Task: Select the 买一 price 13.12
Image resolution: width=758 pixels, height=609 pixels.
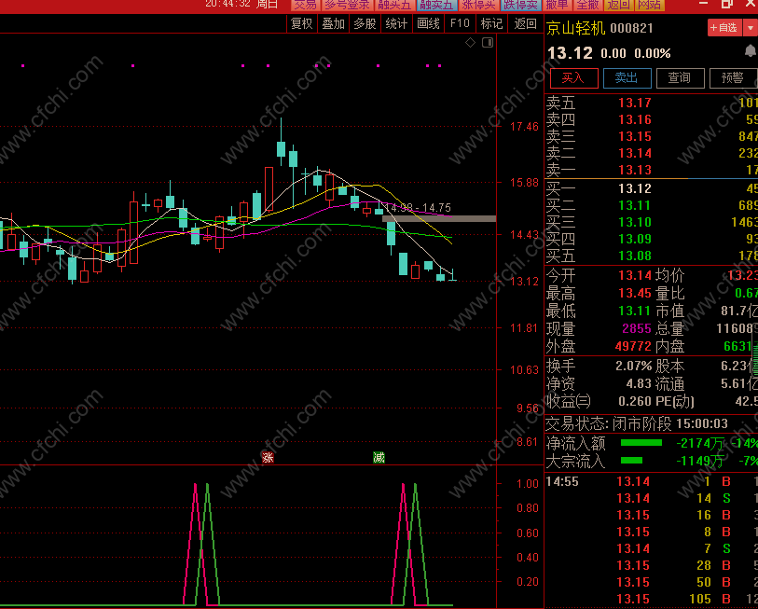Action: point(635,188)
